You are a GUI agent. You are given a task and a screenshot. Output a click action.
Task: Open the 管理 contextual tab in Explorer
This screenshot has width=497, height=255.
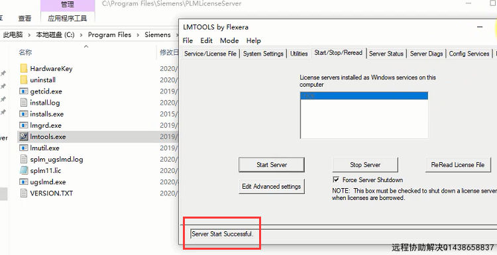point(68,5)
